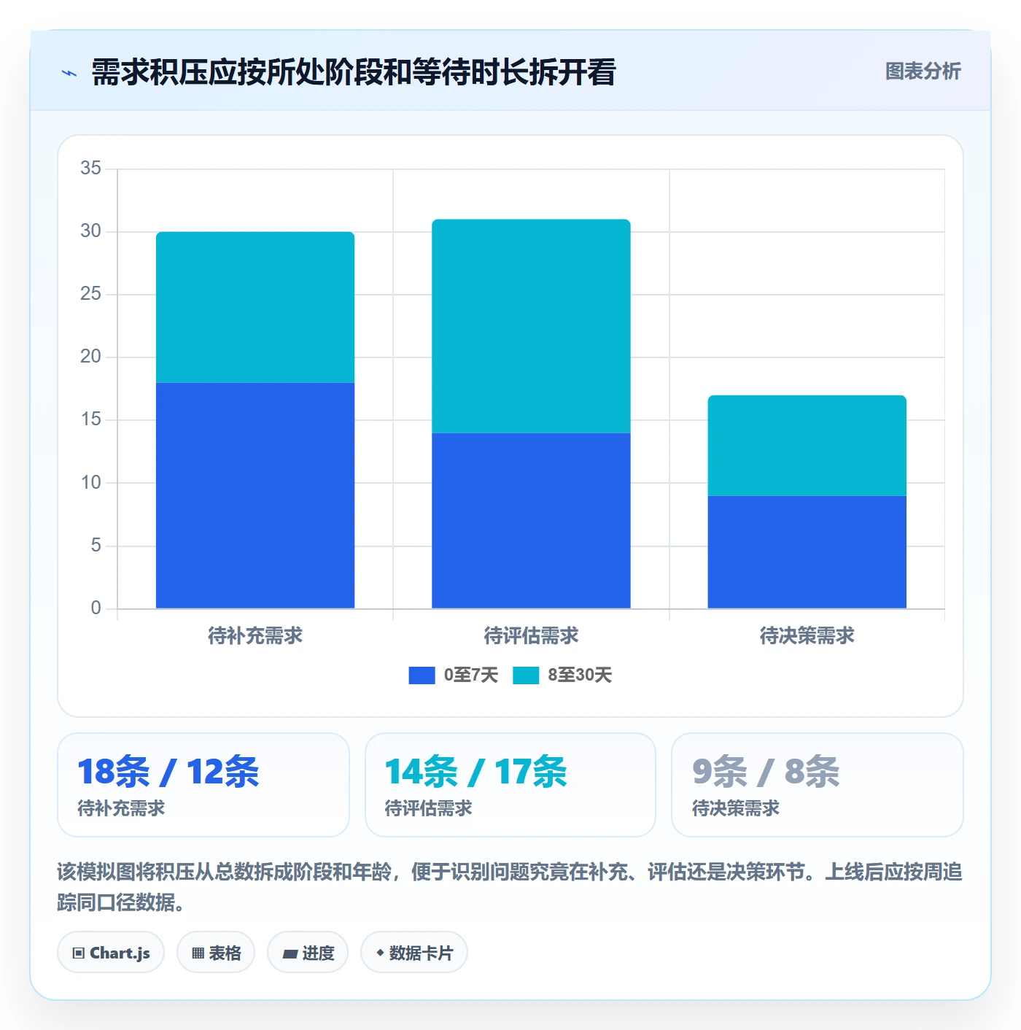Click the description paragraph starting 该模拟图将积压
The image size is (1021, 1030).
(x=510, y=887)
